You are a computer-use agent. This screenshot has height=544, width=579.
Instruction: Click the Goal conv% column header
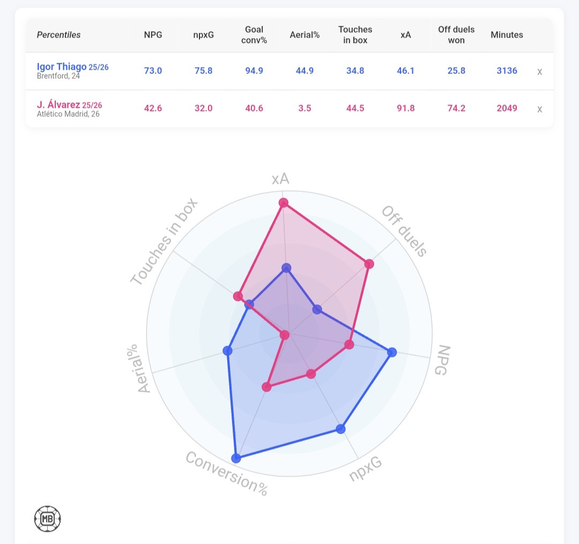[x=254, y=35]
